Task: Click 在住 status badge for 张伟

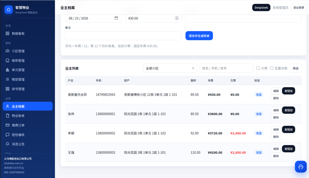Action: coord(259,114)
